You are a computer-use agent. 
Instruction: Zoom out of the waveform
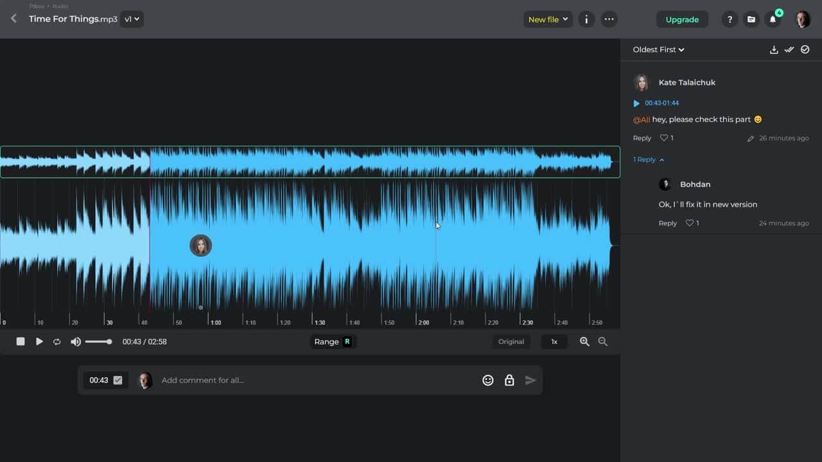[x=602, y=341]
